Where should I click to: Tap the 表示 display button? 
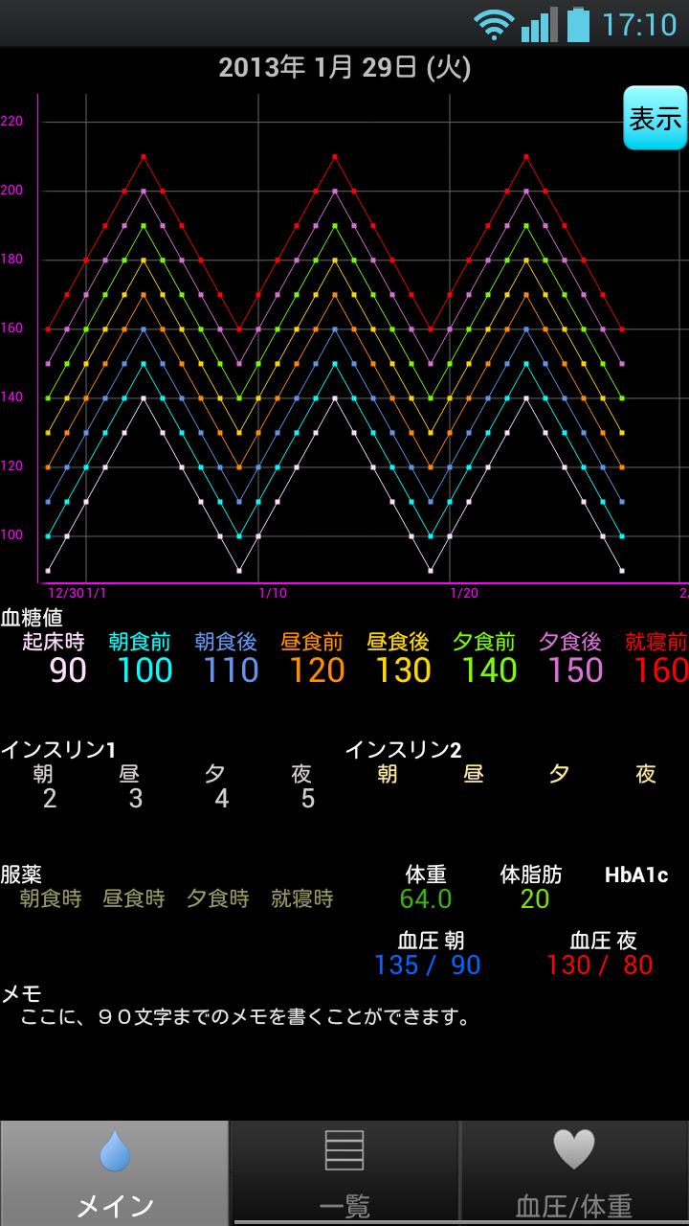pyautogui.click(x=656, y=118)
